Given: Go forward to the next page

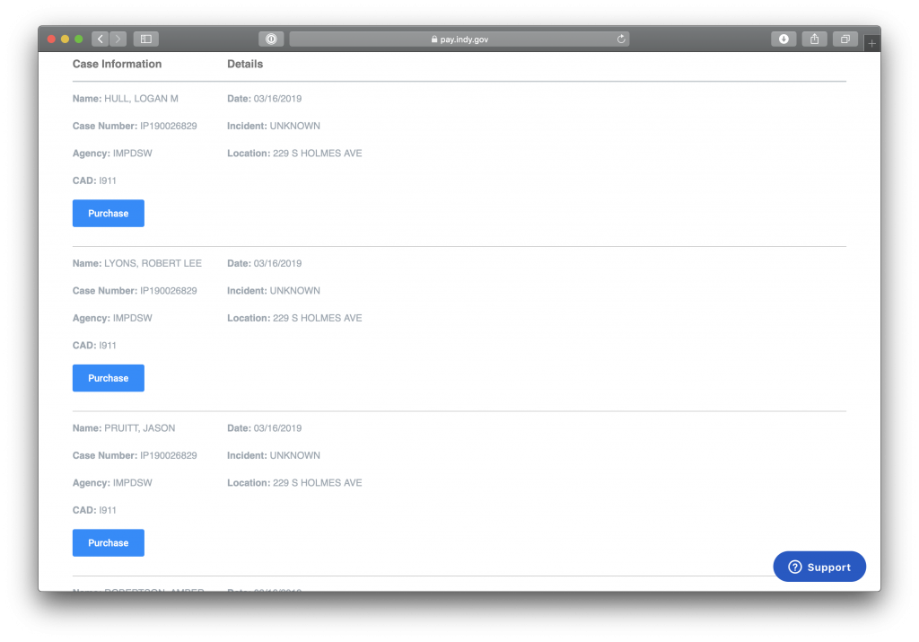Looking at the screenshot, I should point(118,40).
